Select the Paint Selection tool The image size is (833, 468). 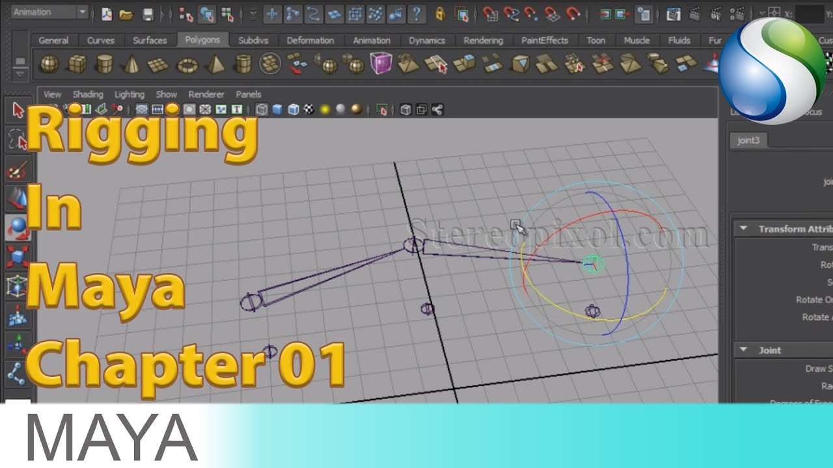18,170
